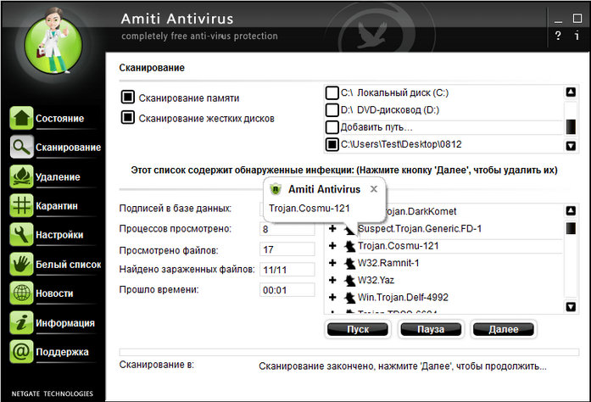This screenshot has height=402, width=591.
Task: Open help via question mark icon
Action: point(558,36)
